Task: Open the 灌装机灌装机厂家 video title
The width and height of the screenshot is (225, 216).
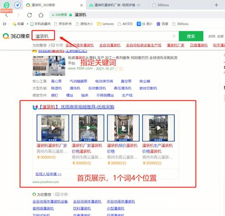Action: pos(52,146)
